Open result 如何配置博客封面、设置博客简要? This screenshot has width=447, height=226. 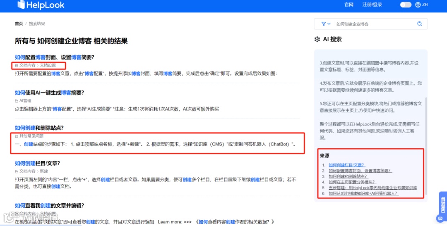point(55,57)
